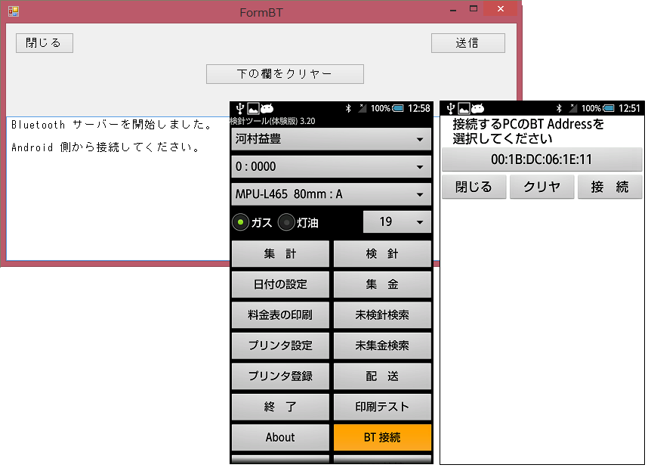This screenshot has height=471, width=651.
Task: Click USB icon in 12:51 phone status bar
Action: [x=450, y=109]
